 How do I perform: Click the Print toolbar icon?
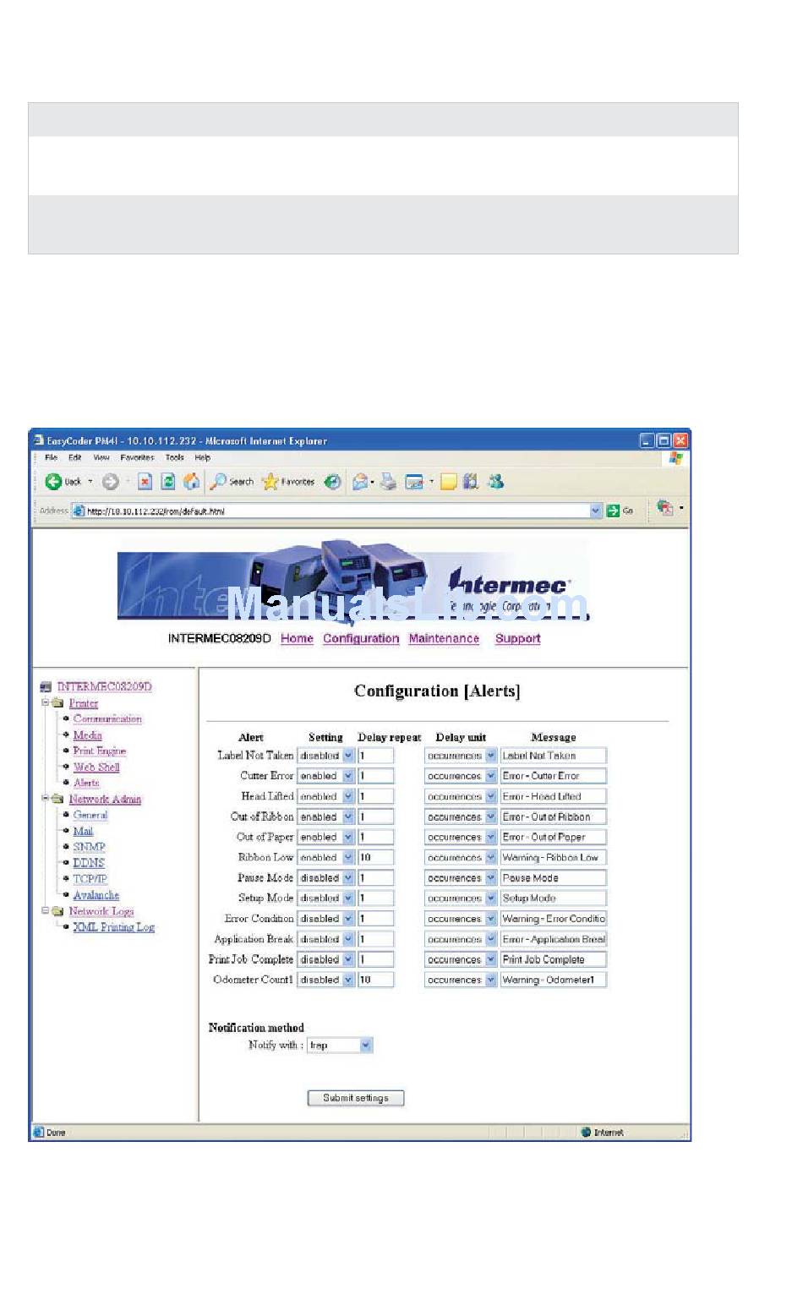click(388, 481)
